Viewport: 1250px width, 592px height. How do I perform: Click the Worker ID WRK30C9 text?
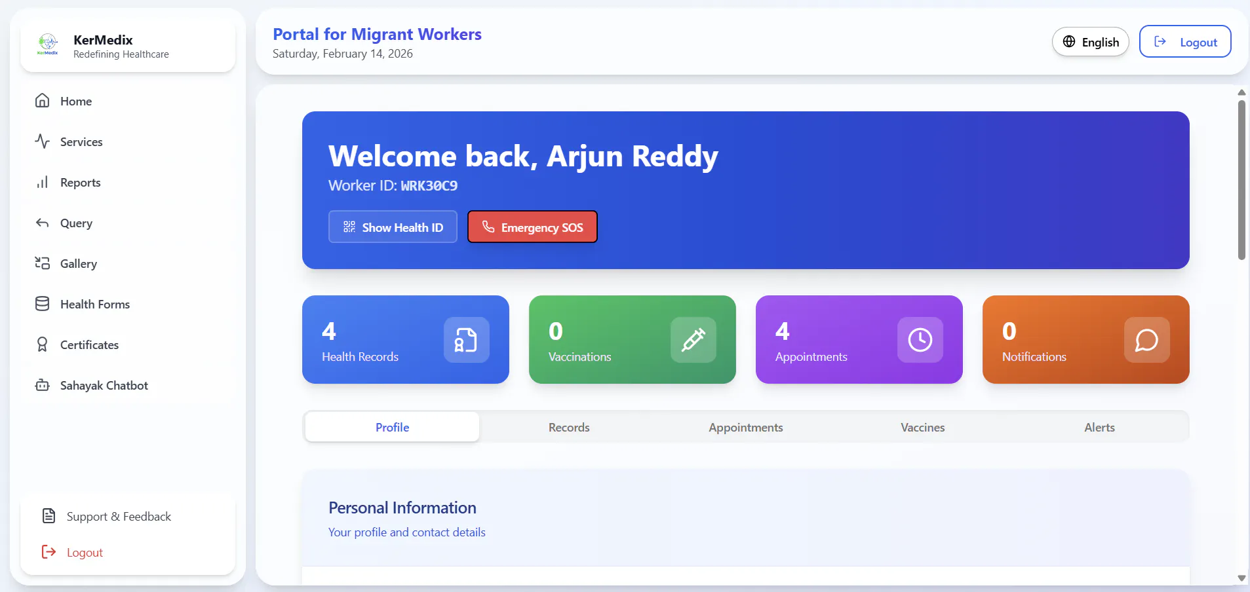point(393,185)
